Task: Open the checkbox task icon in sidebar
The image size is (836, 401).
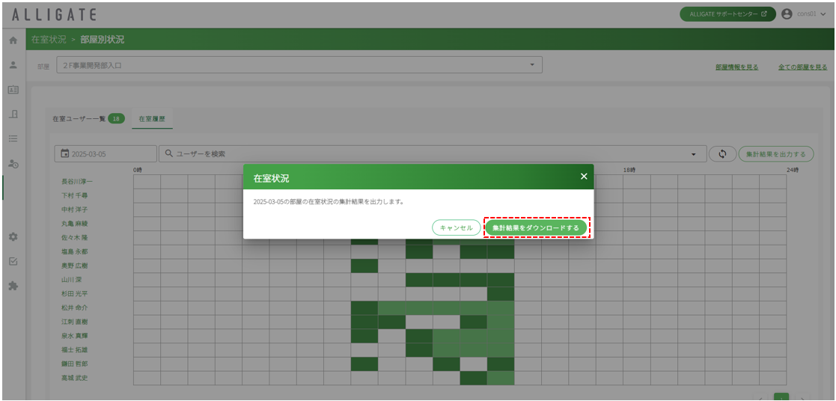Action: click(x=13, y=261)
